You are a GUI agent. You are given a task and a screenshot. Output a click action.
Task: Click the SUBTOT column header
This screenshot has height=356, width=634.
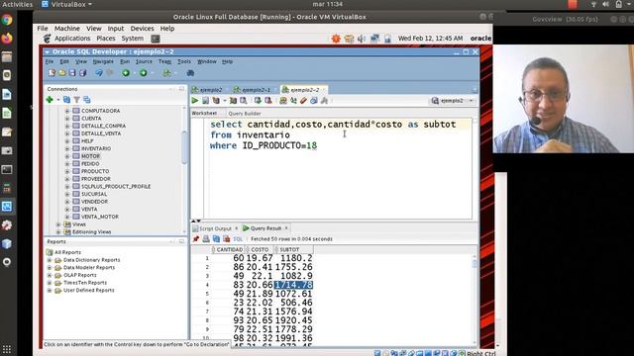(293, 250)
